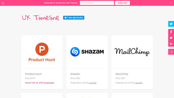The height and width of the screenshot is (98, 174).
Task: Click the blue Twitter share icon in the sidebar
Action: pyautogui.click(x=171, y=24)
